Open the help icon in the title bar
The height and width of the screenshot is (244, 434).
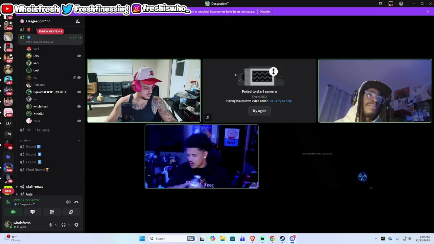coord(401,4)
